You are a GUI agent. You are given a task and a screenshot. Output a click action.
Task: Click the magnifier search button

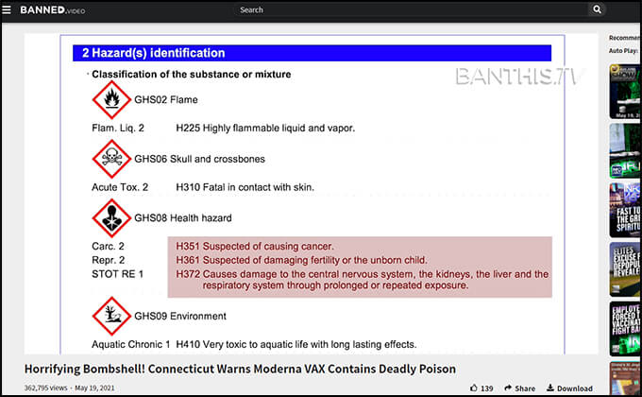[x=597, y=9]
